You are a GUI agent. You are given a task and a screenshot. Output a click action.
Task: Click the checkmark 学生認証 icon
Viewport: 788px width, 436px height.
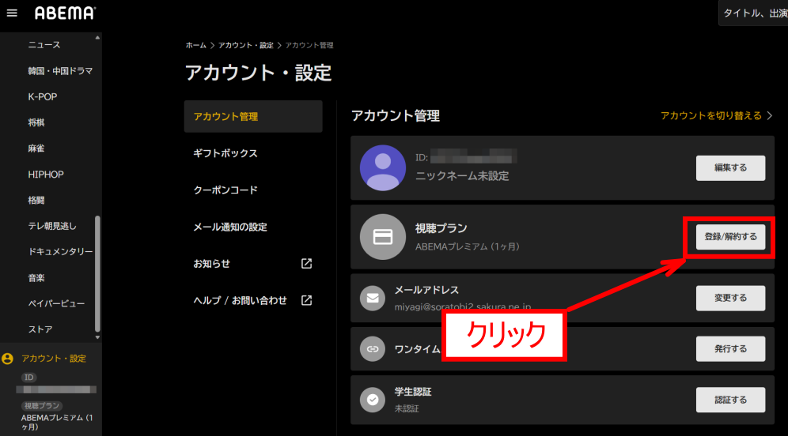tap(372, 400)
